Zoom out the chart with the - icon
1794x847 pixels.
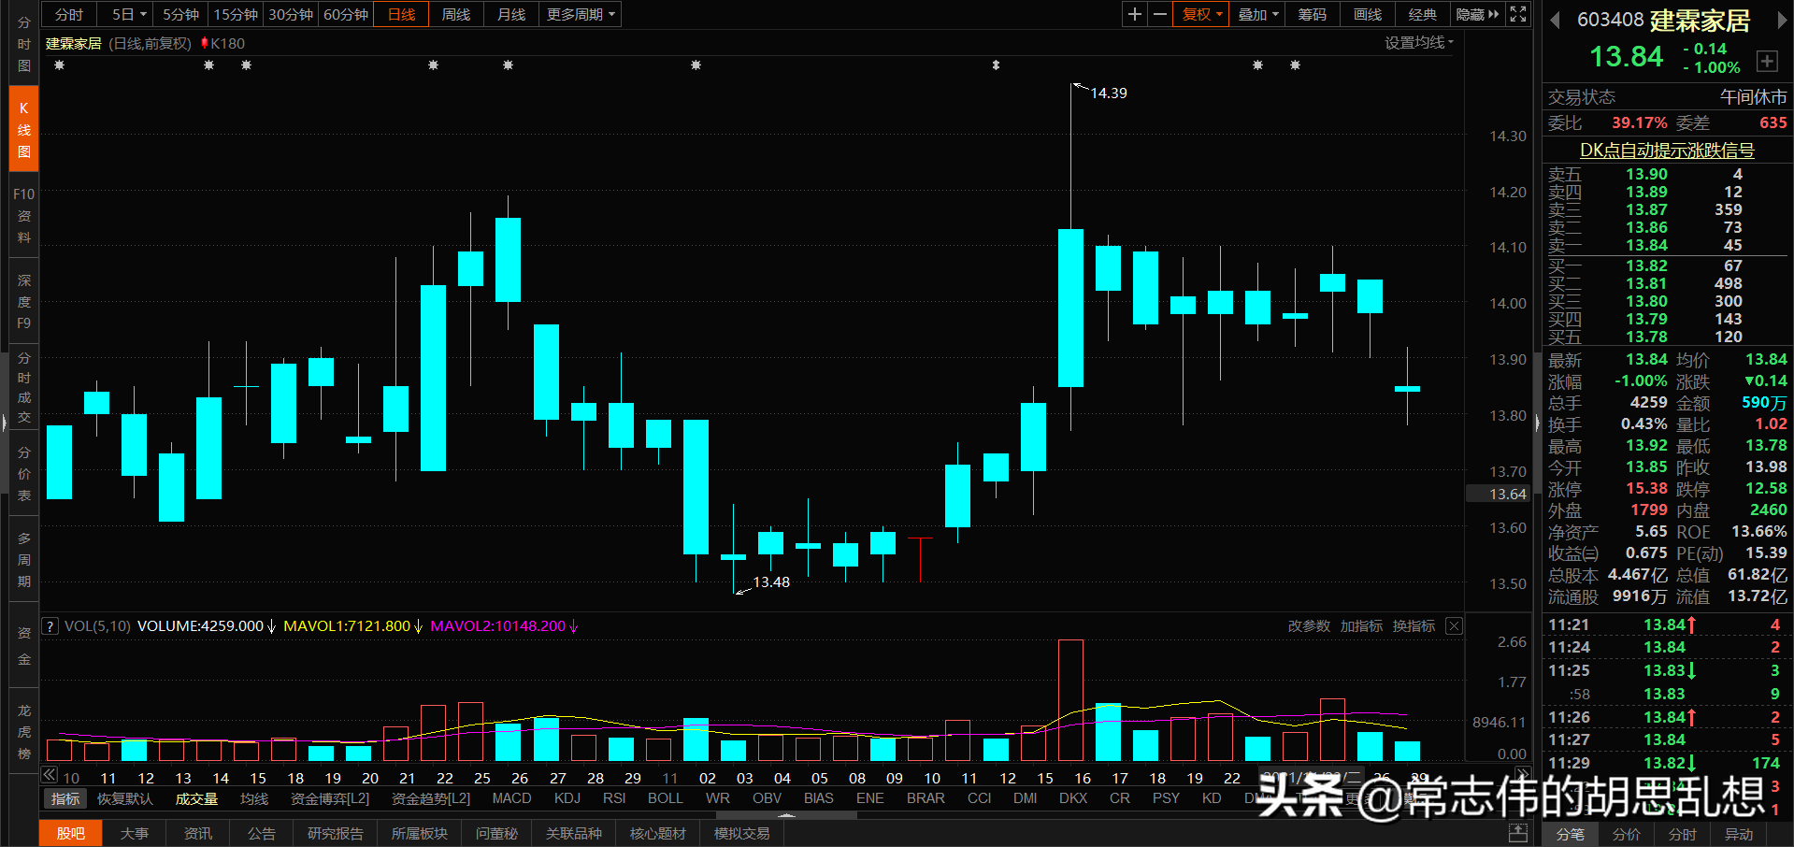click(1158, 14)
